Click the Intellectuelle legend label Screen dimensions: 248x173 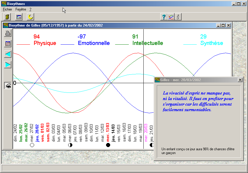148,43
